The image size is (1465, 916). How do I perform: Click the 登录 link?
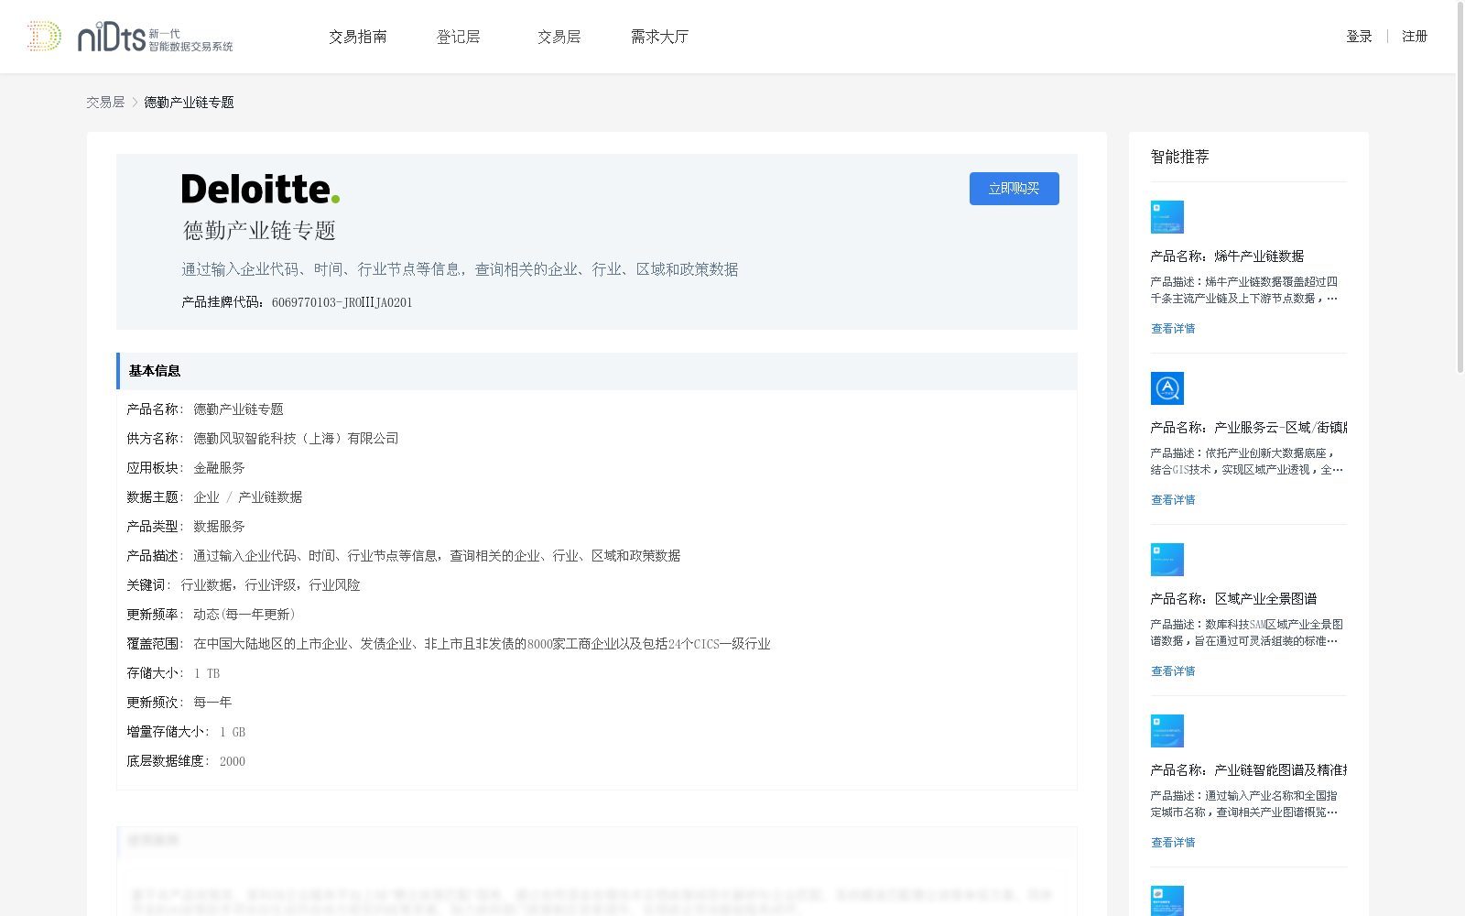point(1359,37)
